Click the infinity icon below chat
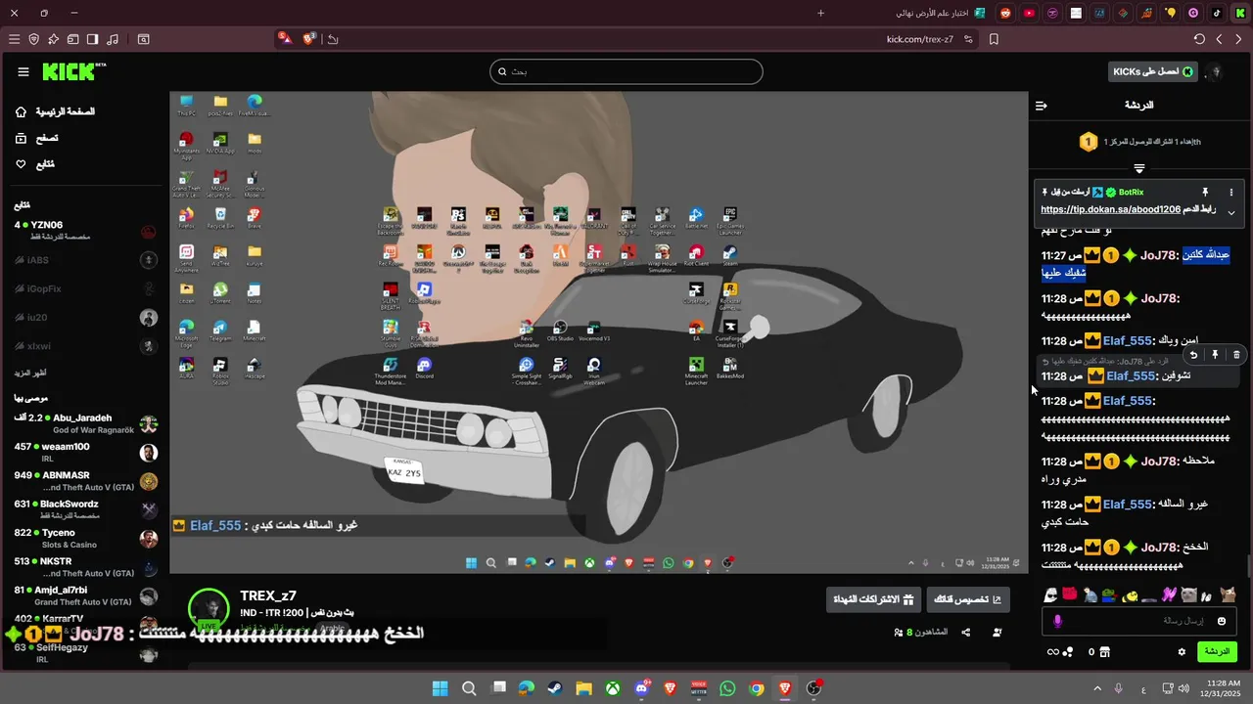 pyautogui.click(x=1053, y=651)
